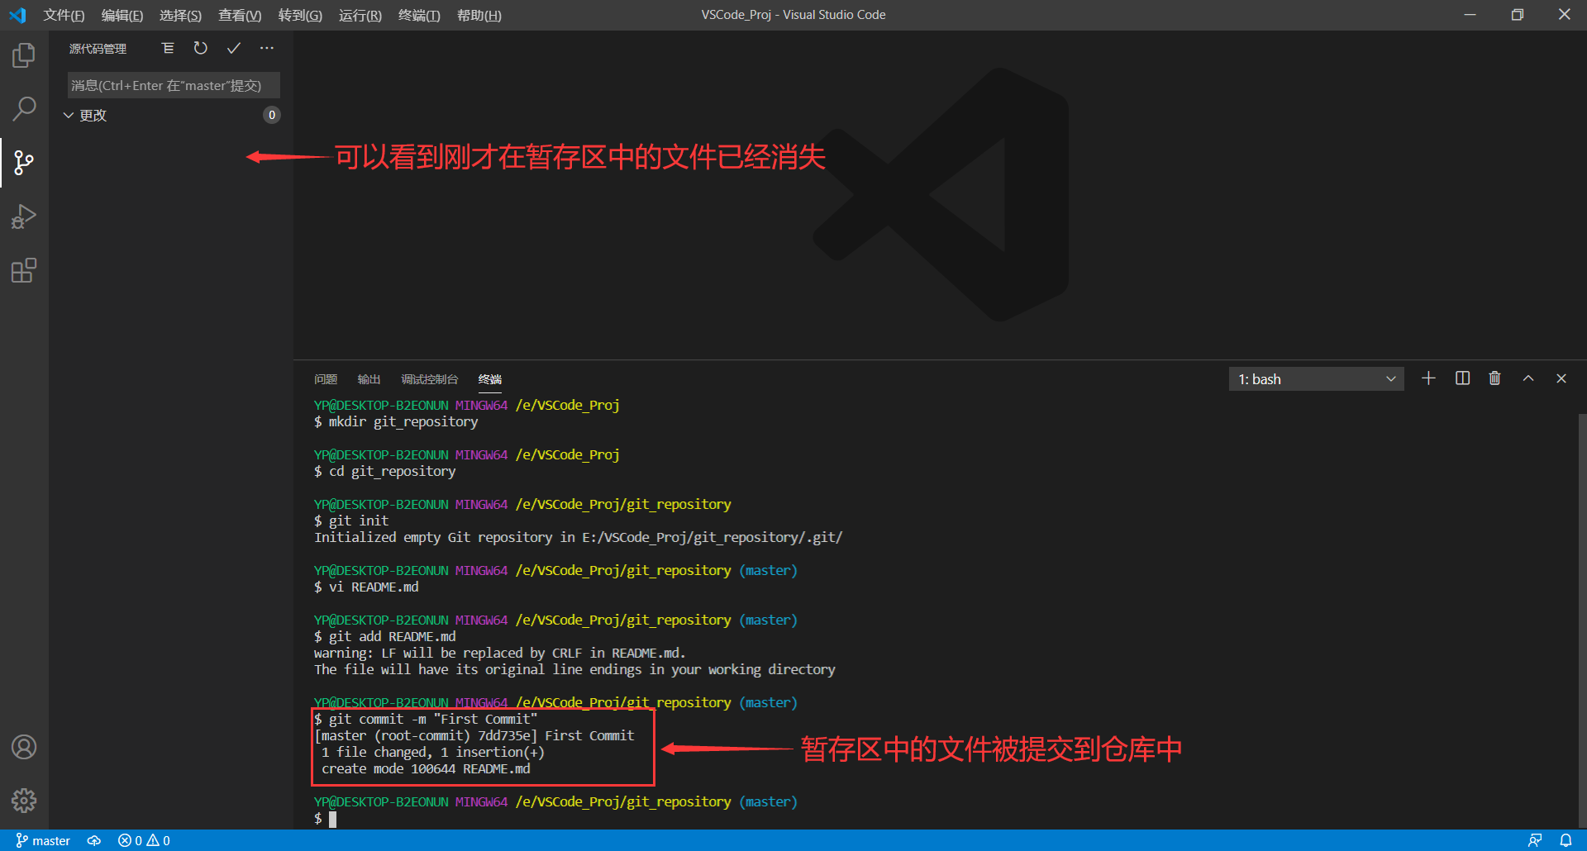Close the terminal panel
Viewport: 1587px width, 851px height.
[1561, 378]
